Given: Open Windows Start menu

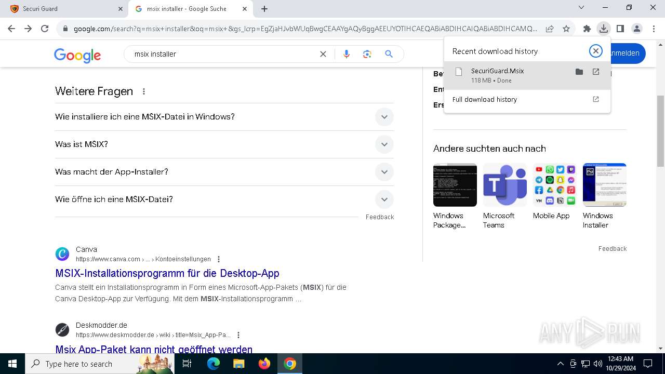Looking at the screenshot, I should pos(12,364).
